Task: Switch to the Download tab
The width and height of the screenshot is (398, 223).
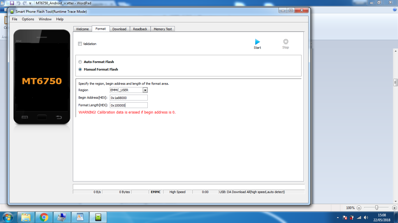Action: pos(119,29)
